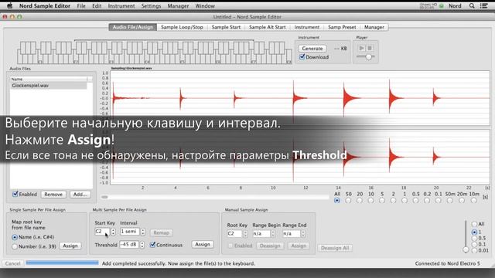
Task: Adjust the Player volume slider
Action: click(368, 56)
